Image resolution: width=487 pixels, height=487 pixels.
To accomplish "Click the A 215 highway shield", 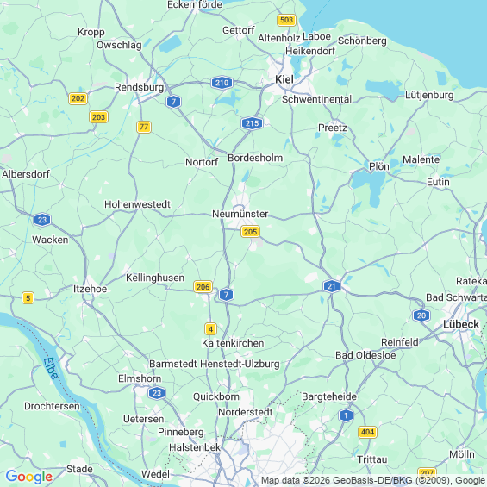I will click(252, 123).
